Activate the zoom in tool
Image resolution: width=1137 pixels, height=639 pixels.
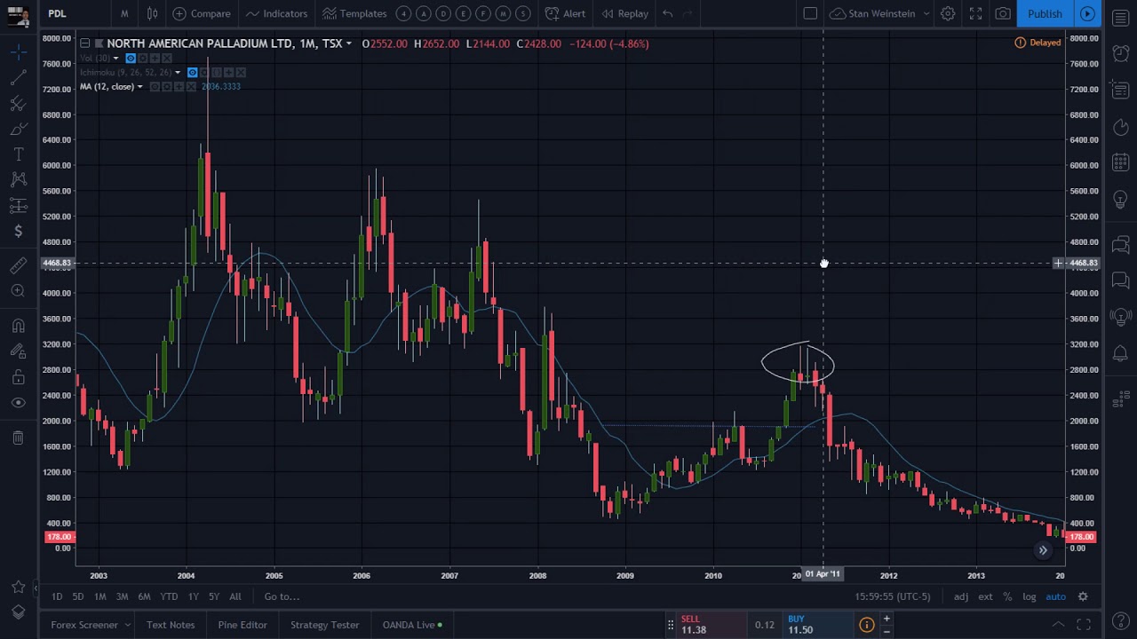click(x=18, y=291)
